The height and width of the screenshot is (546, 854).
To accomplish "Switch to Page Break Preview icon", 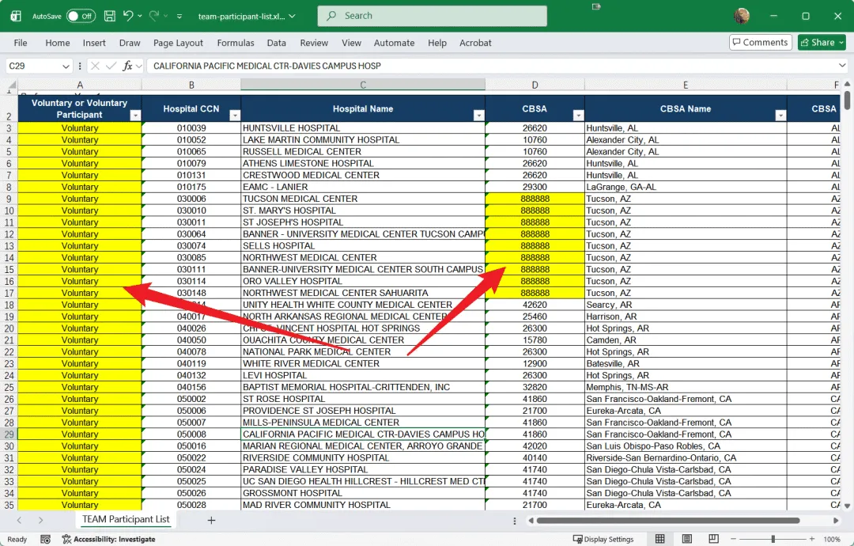I will (x=713, y=539).
